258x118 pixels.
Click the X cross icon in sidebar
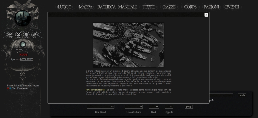point(18,35)
